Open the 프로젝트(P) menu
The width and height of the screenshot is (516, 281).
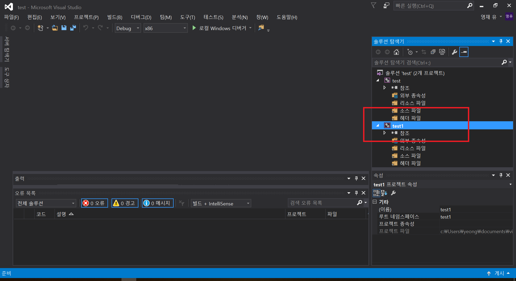(x=86, y=17)
